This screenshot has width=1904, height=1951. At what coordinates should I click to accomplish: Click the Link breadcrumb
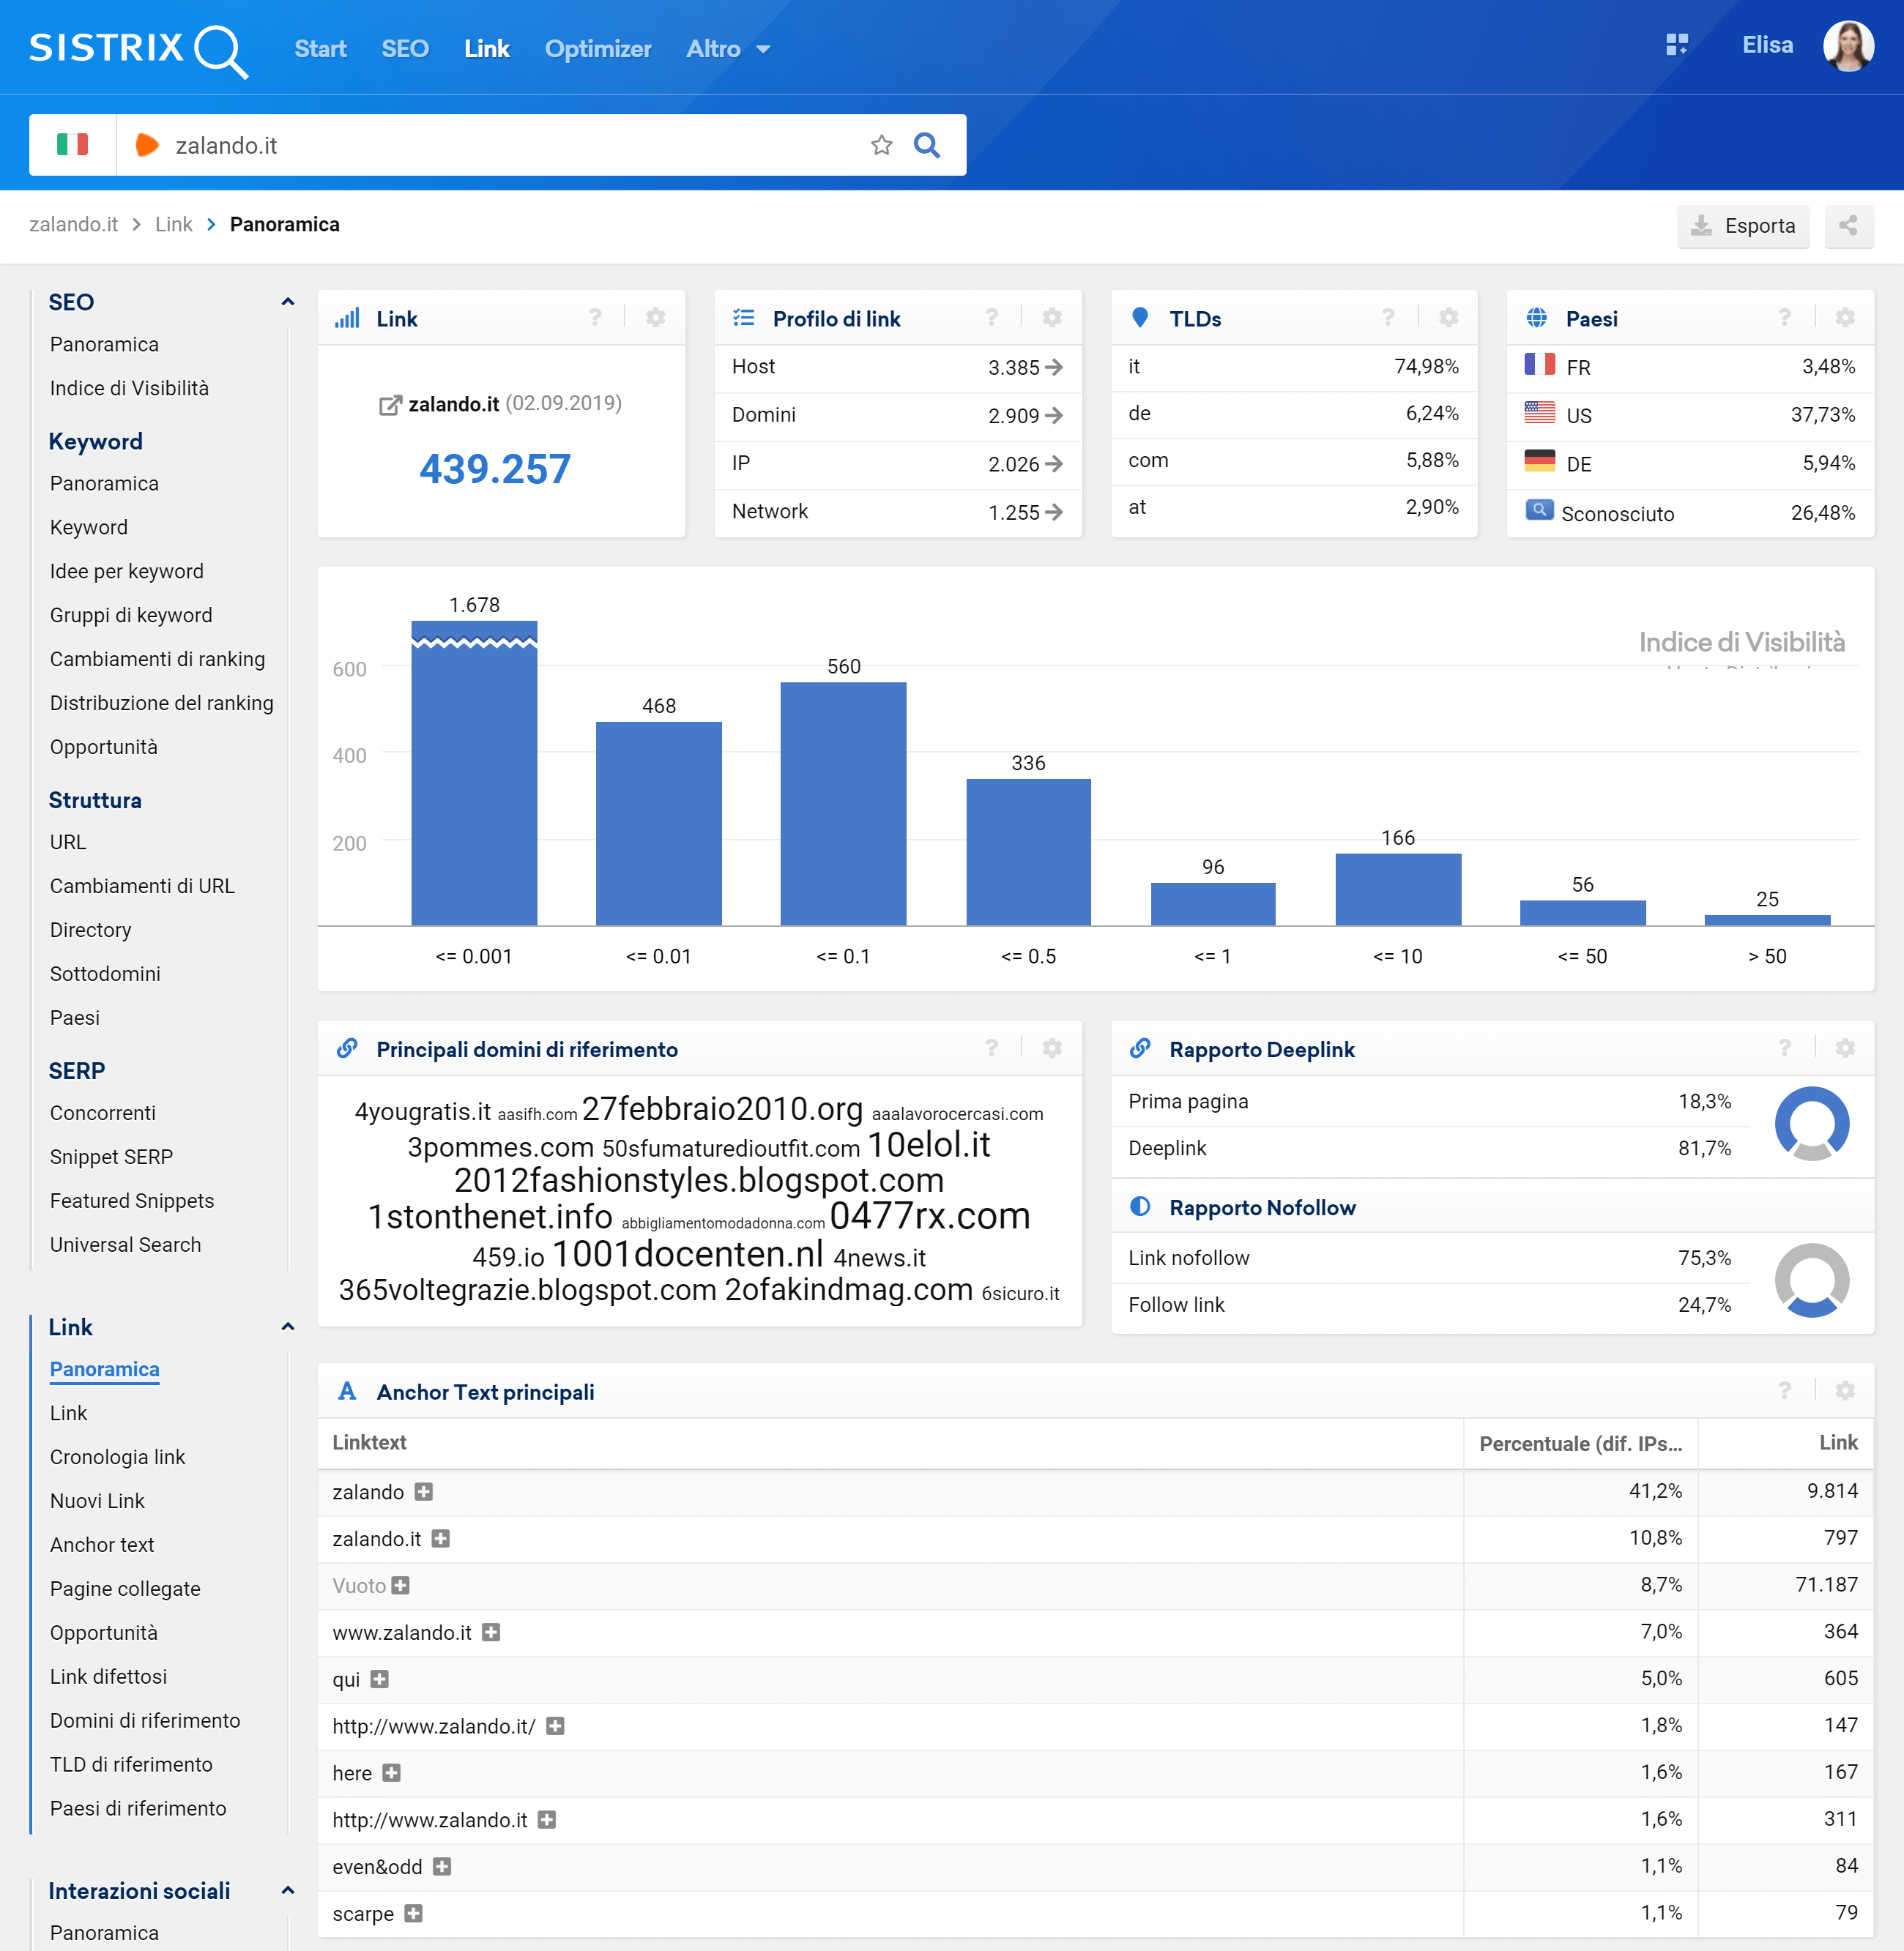(x=173, y=225)
